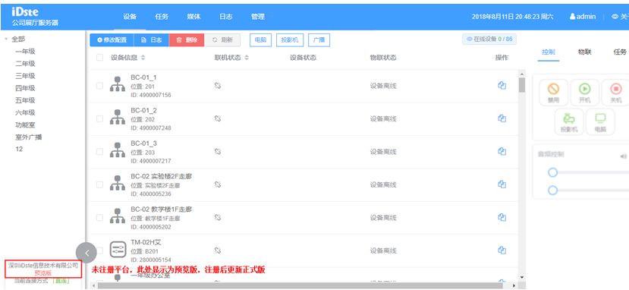Filter by 投影机 button

click(x=290, y=40)
